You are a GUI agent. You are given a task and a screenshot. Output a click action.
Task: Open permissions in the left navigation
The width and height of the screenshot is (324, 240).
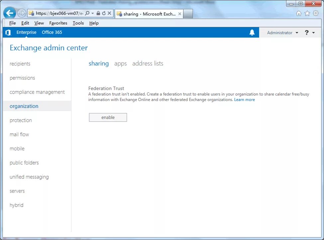[x=22, y=78]
